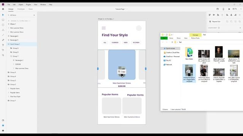Open the Layers panel icon

(x=3, y=125)
